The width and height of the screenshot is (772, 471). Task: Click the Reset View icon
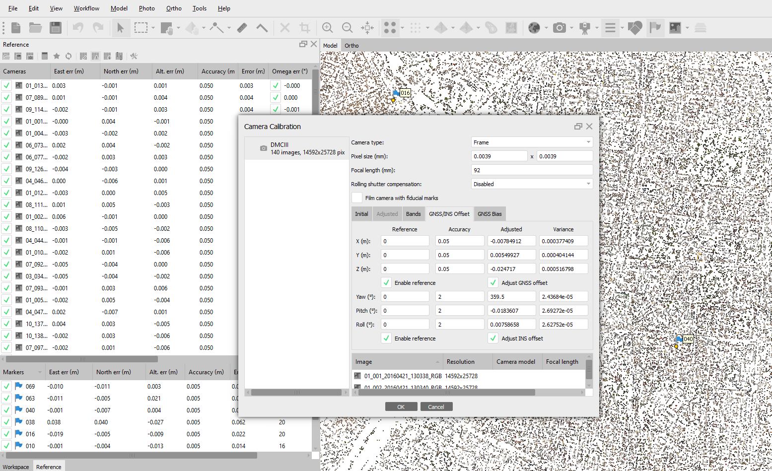click(x=367, y=28)
